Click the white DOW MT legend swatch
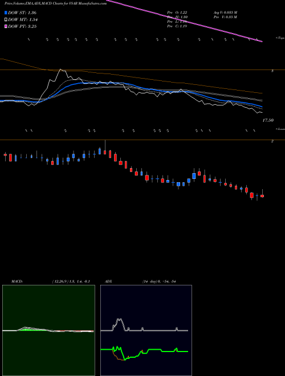Screen dimensions: 285x376 6,20
